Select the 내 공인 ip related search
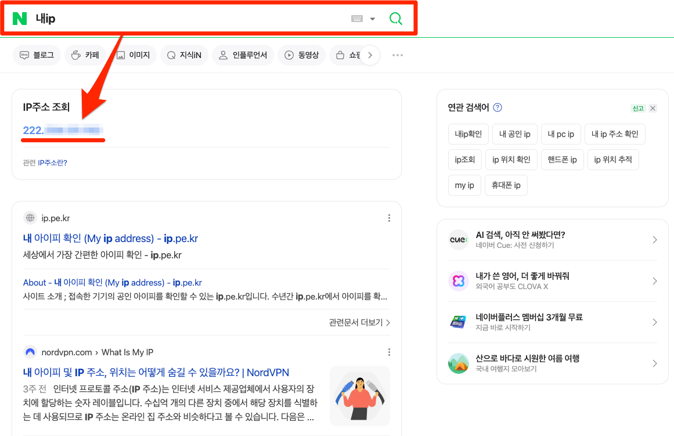The height and width of the screenshot is (436, 674). tap(514, 134)
